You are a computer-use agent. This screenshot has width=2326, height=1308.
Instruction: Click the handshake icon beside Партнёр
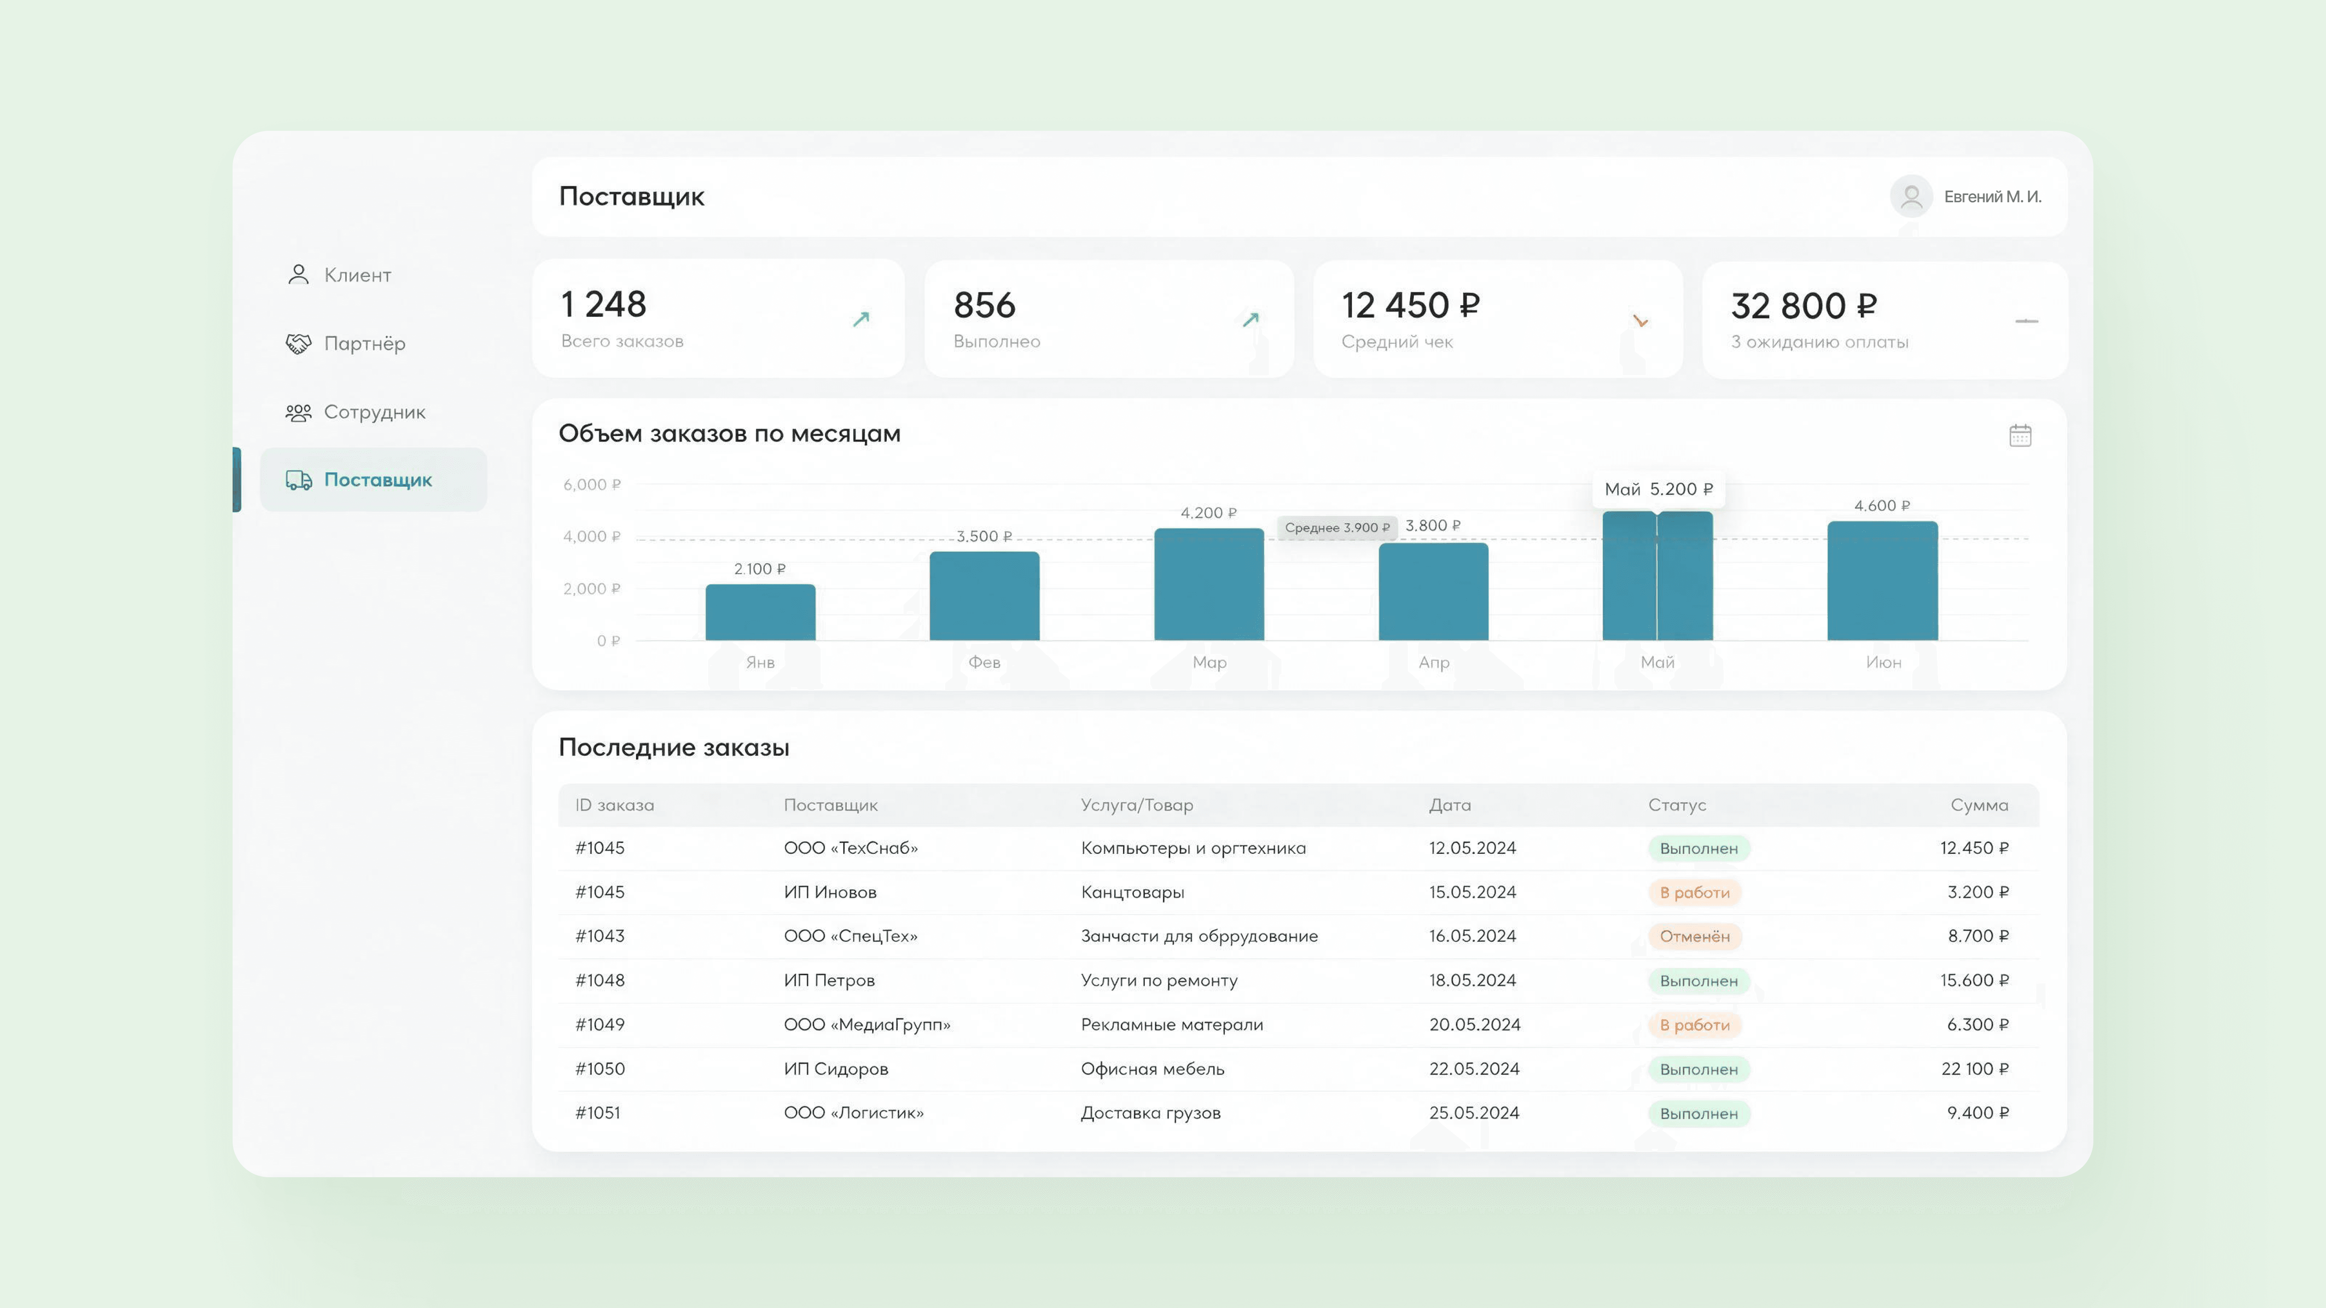coord(298,344)
